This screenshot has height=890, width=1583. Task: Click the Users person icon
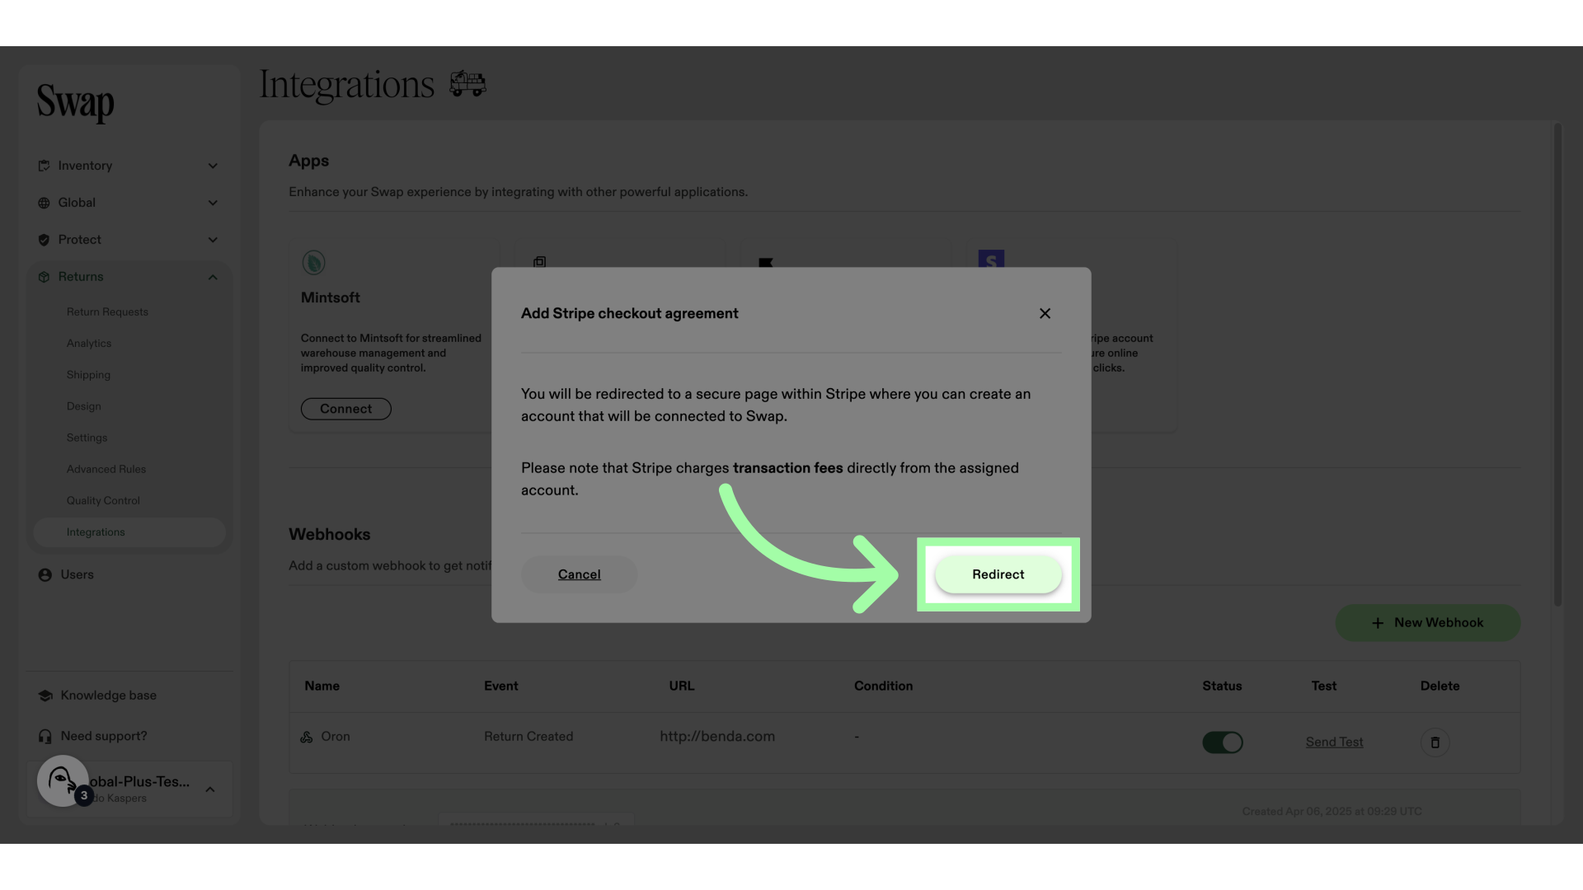[x=45, y=574]
